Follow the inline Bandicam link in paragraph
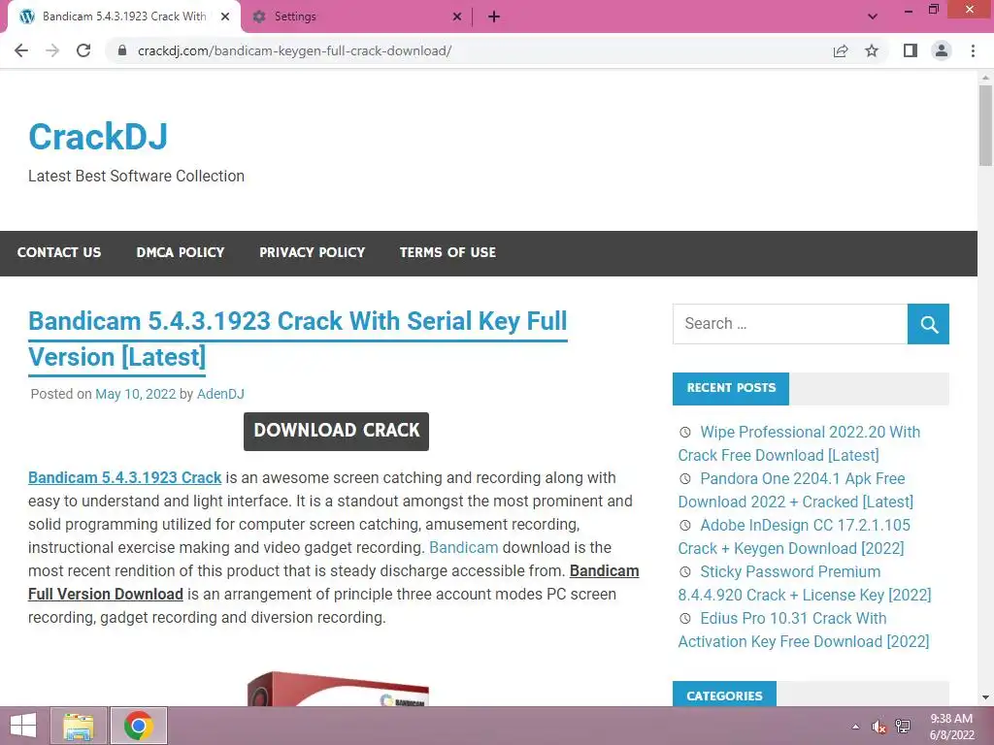This screenshot has height=745, width=994. pyautogui.click(x=463, y=547)
